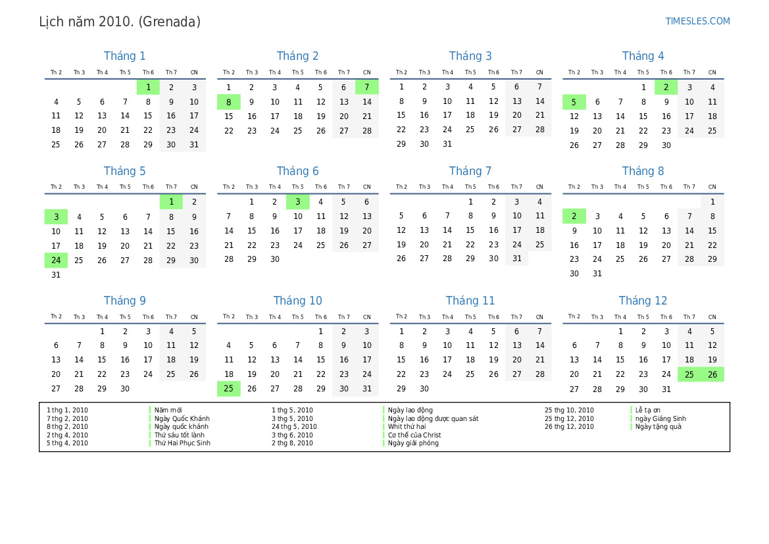The image size is (769, 544).
Task: Click the 'Whit thứ hai' holiday label
Action: [407, 427]
